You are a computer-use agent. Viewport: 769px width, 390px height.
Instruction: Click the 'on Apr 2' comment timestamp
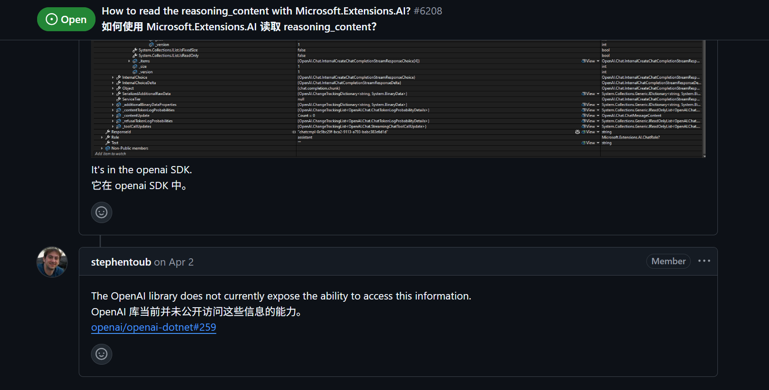[174, 262]
